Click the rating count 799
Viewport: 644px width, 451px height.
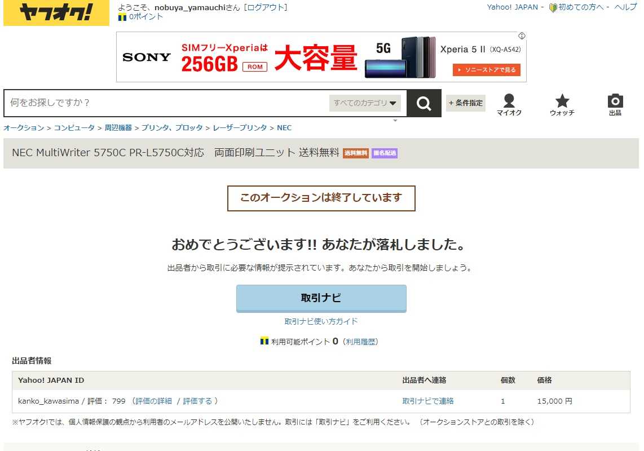click(118, 401)
